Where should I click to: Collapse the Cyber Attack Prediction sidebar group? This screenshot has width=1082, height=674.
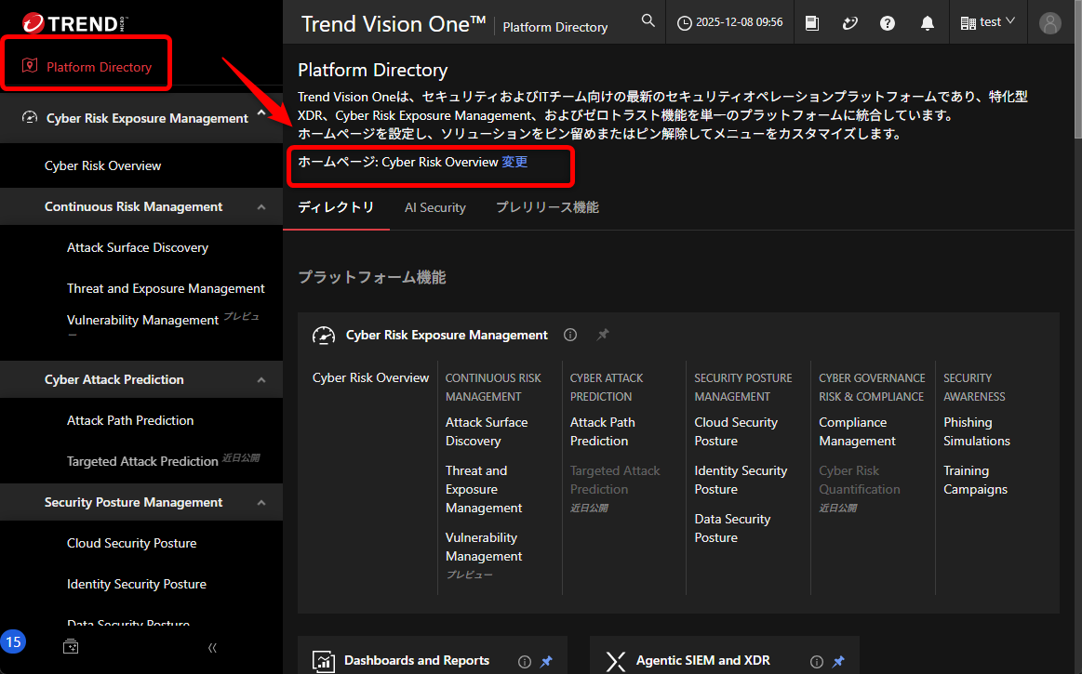[261, 380]
